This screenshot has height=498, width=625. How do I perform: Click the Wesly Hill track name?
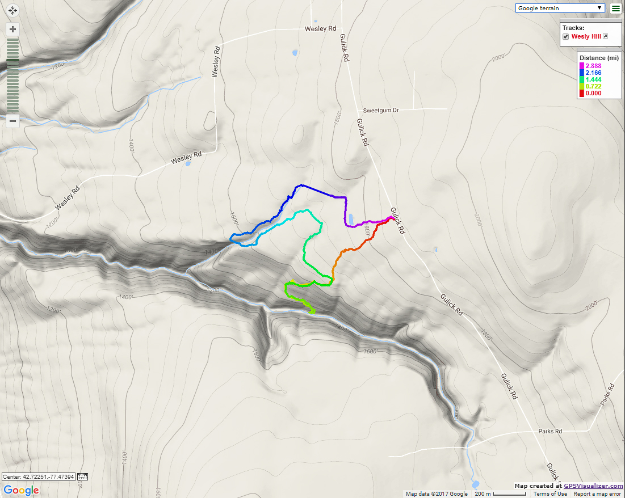586,36
